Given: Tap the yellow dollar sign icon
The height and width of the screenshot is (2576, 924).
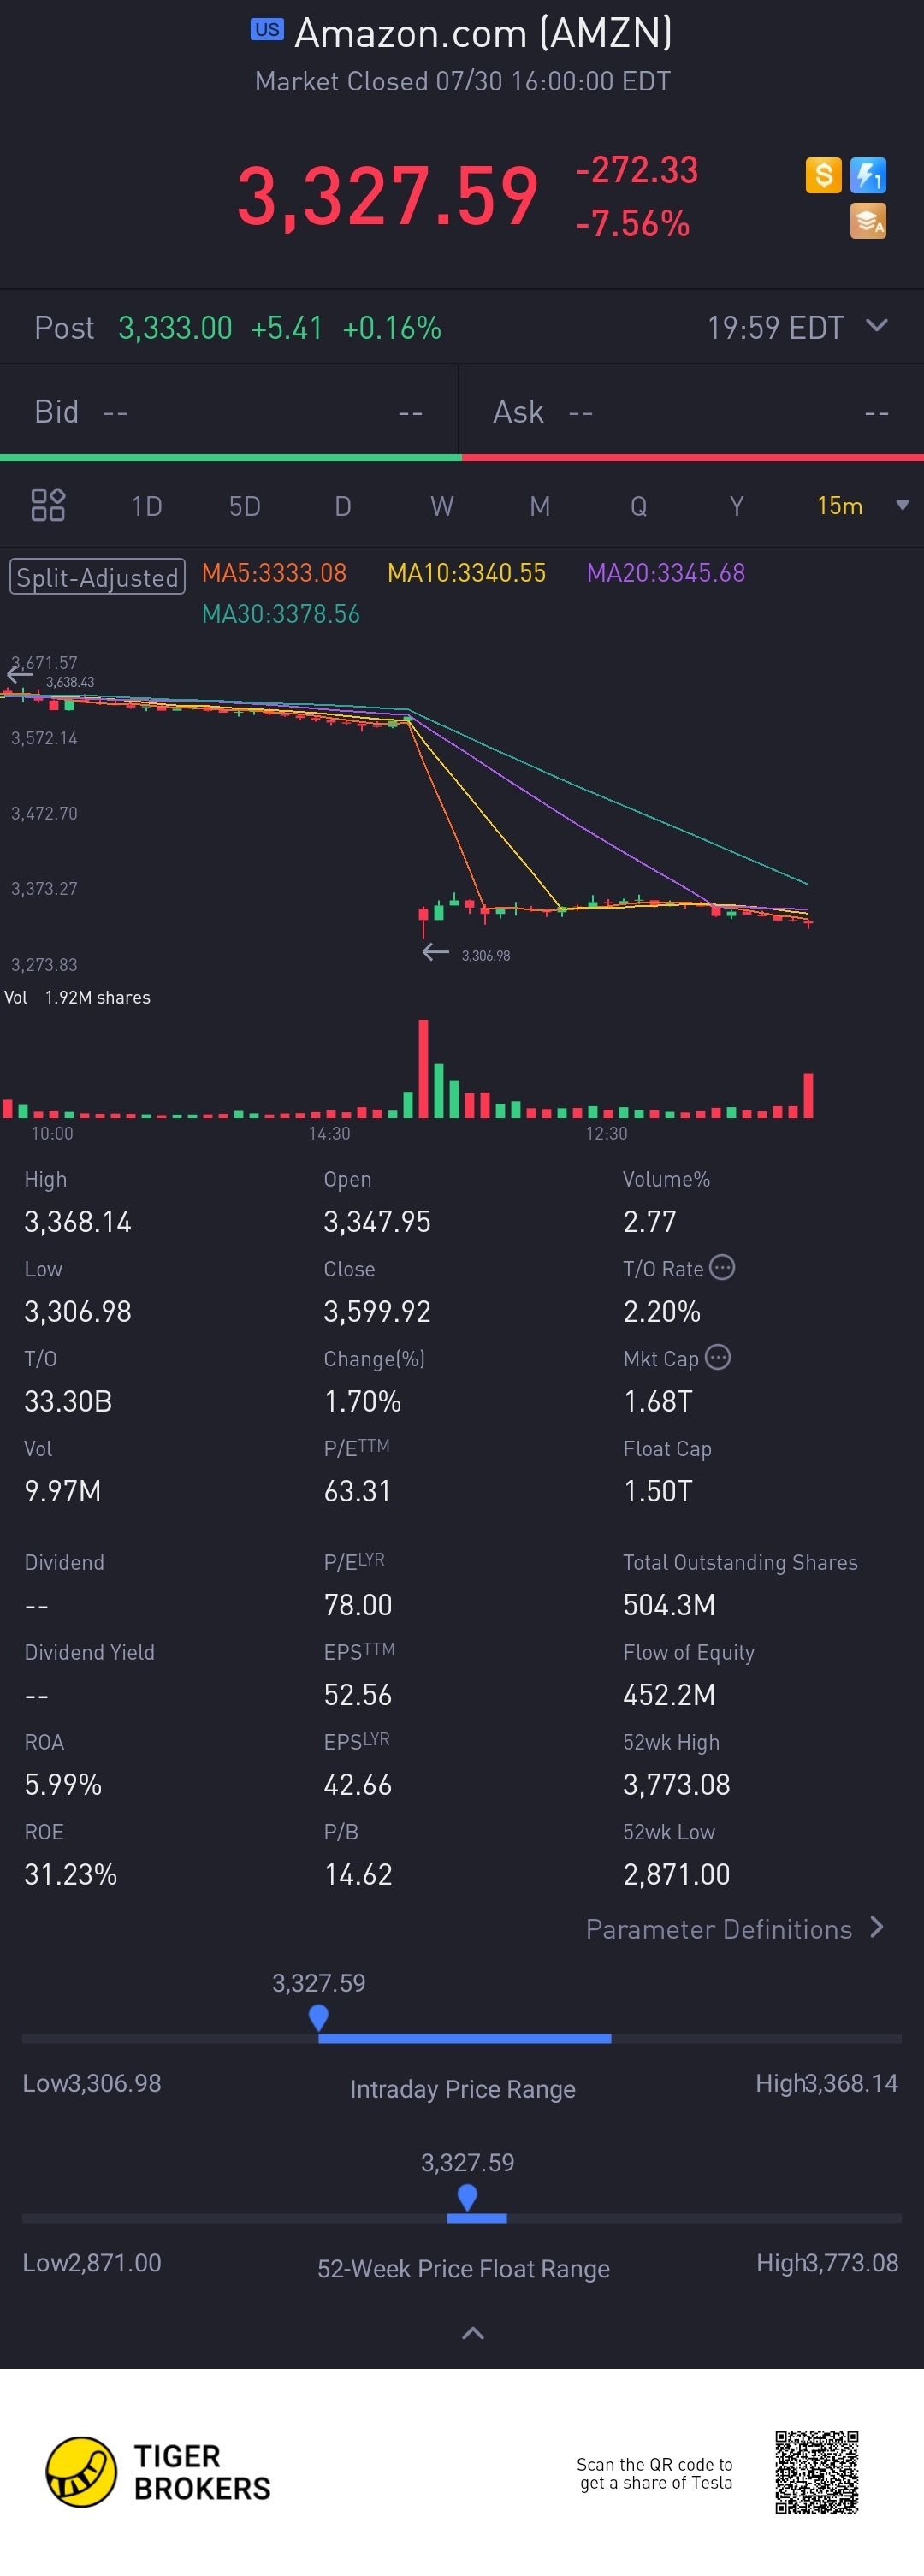Looking at the screenshot, I should pyautogui.click(x=823, y=175).
